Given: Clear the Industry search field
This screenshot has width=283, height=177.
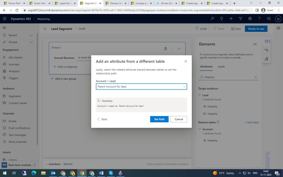Looking at the screenshot, I should click(256, 77).
